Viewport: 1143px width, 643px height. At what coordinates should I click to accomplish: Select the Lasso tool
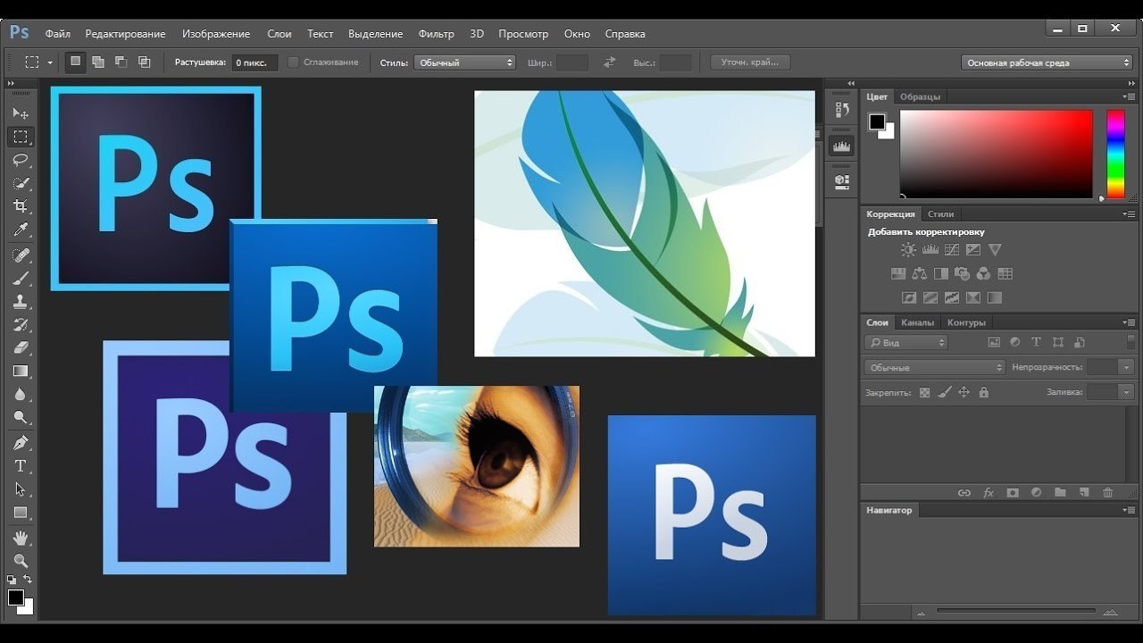(20, 160)
